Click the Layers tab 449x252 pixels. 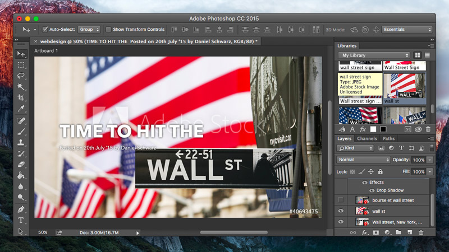coord(344,138)
